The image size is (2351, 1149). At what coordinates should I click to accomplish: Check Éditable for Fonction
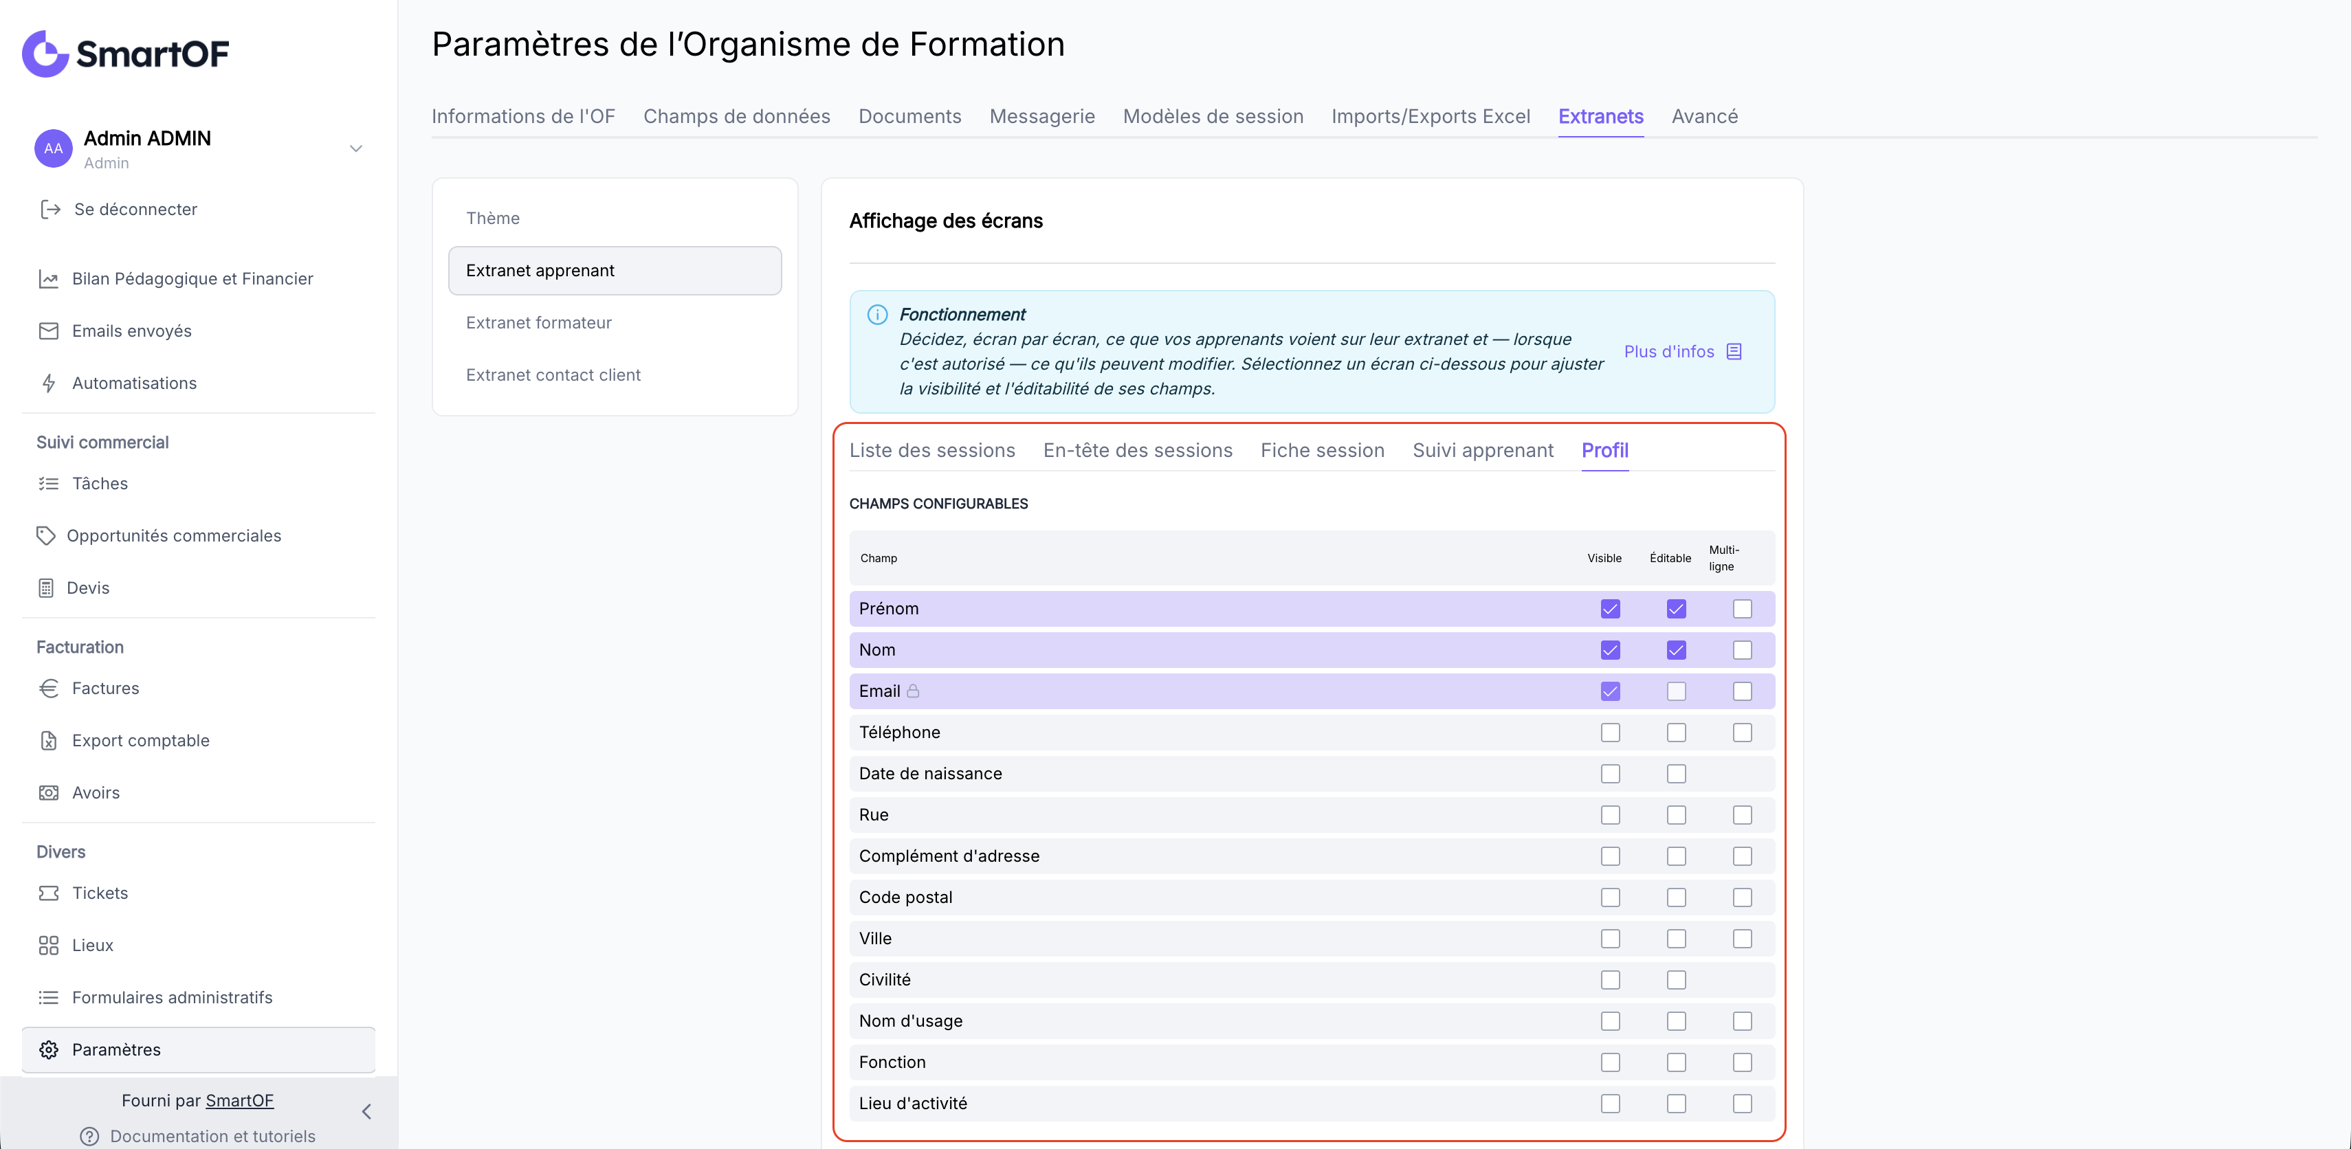click(1676, 1062)
